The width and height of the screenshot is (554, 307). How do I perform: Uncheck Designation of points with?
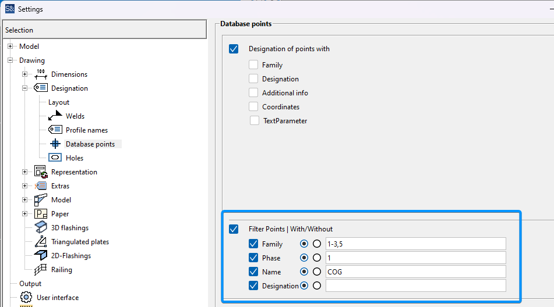(234, 49)
